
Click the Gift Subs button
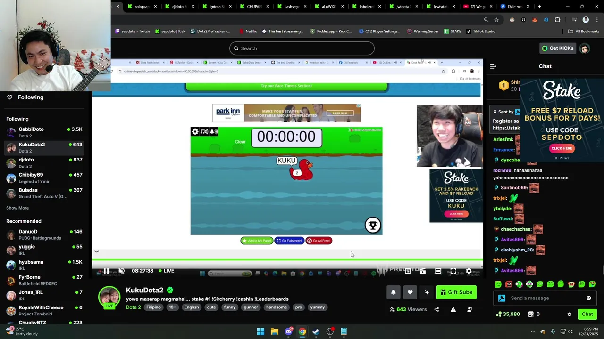pos(456,292)
